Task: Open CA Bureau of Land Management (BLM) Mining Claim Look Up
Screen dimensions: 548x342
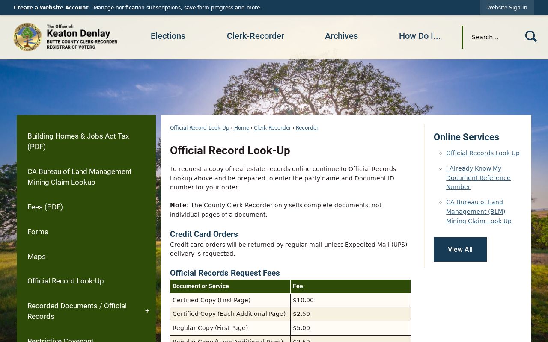Action: coord(479,212)
